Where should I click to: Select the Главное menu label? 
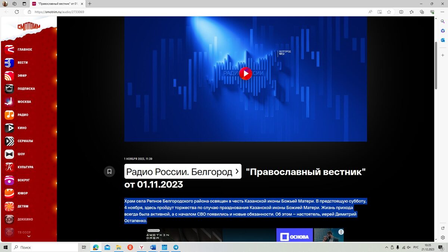[x=25, y=50]
